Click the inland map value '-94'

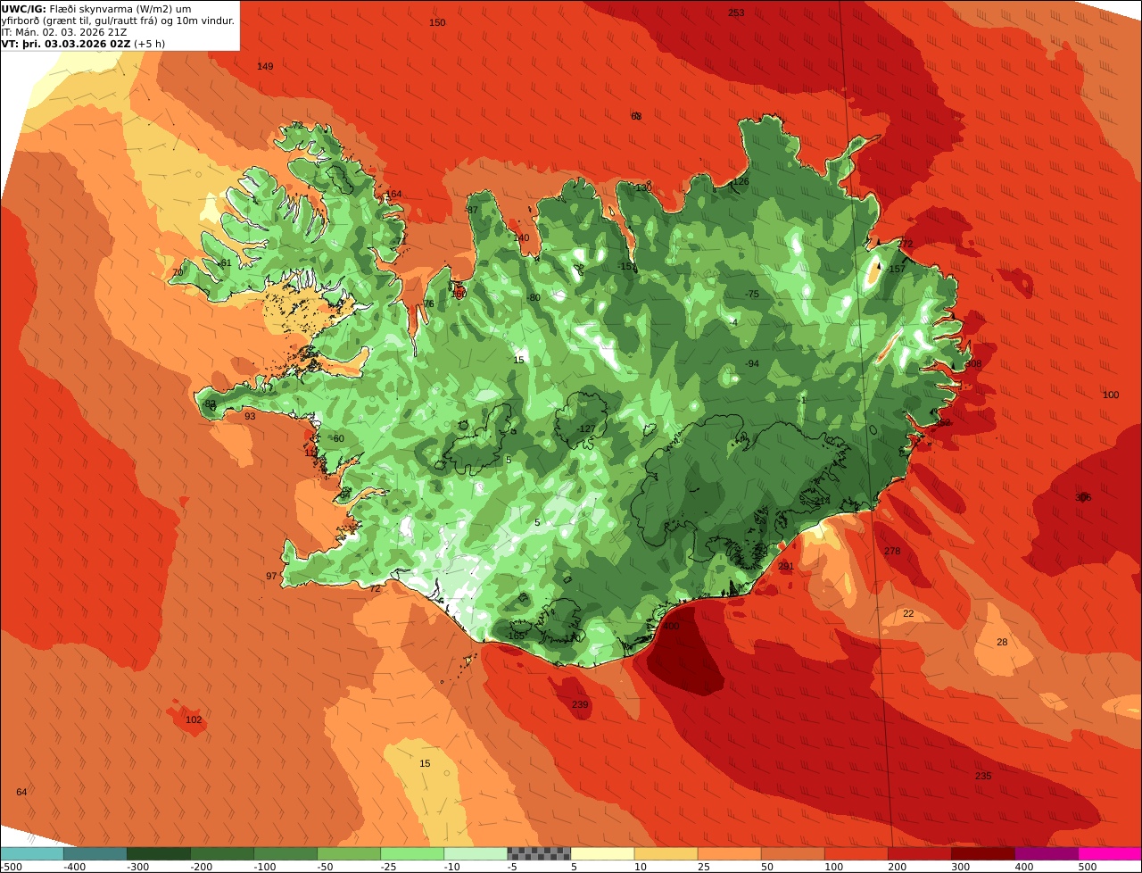click(x=752, y=364)
